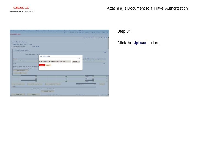198x148 pixels.
Task: Click the lookup icon on first expense type field
Action: point(36,76)
